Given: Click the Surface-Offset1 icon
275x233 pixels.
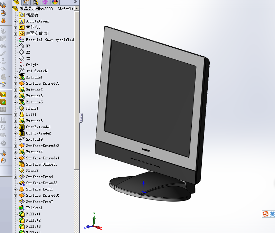Looking at the screenshot, I should click(21, 164).
